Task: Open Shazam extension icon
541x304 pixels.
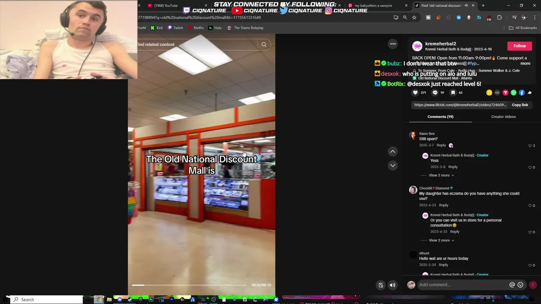Action: [459, 17]
